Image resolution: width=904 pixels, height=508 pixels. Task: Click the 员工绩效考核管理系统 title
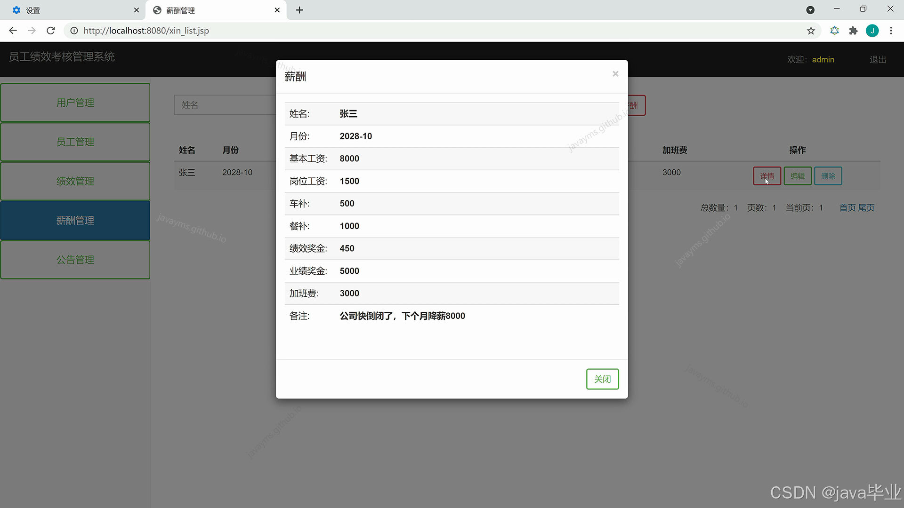point(62,57)
